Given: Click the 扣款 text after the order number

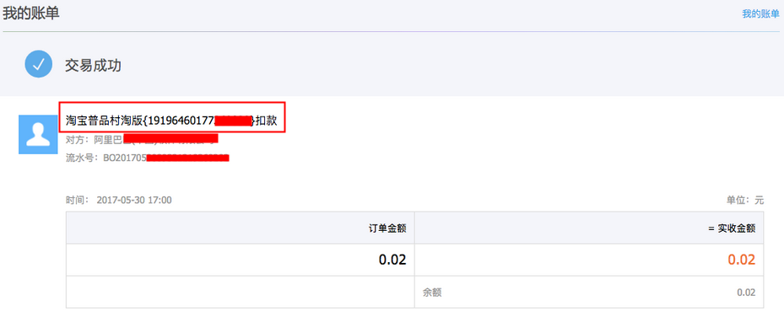Looking at the screenshot, I should pyautogui.click(x=267, y=121).
